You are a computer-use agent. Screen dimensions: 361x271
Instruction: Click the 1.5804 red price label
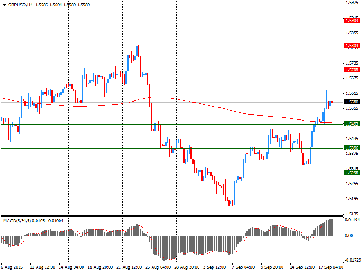352,46
